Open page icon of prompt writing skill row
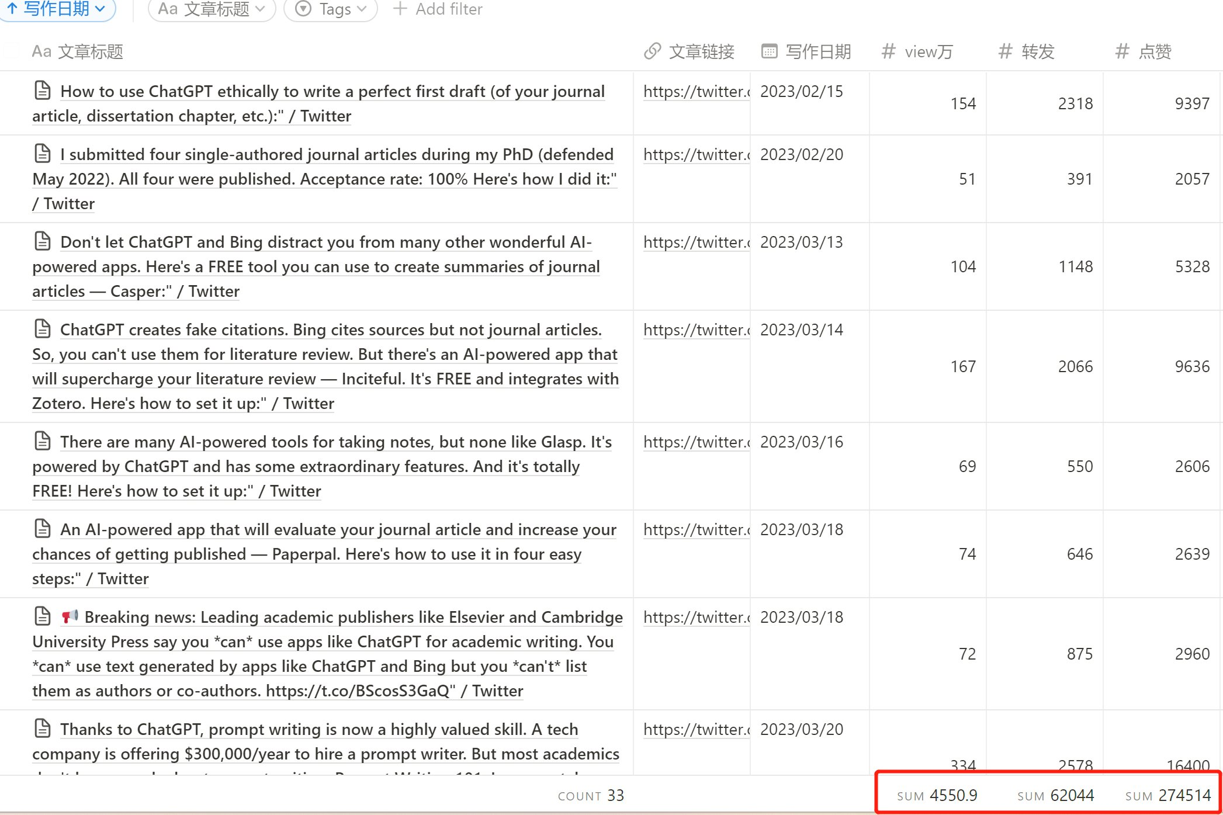This screenshot has height=815, width=1223. click(43, 729)
